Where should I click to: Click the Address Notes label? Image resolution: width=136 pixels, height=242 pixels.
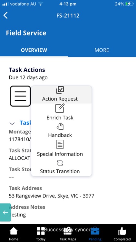[x=27, y=207]
